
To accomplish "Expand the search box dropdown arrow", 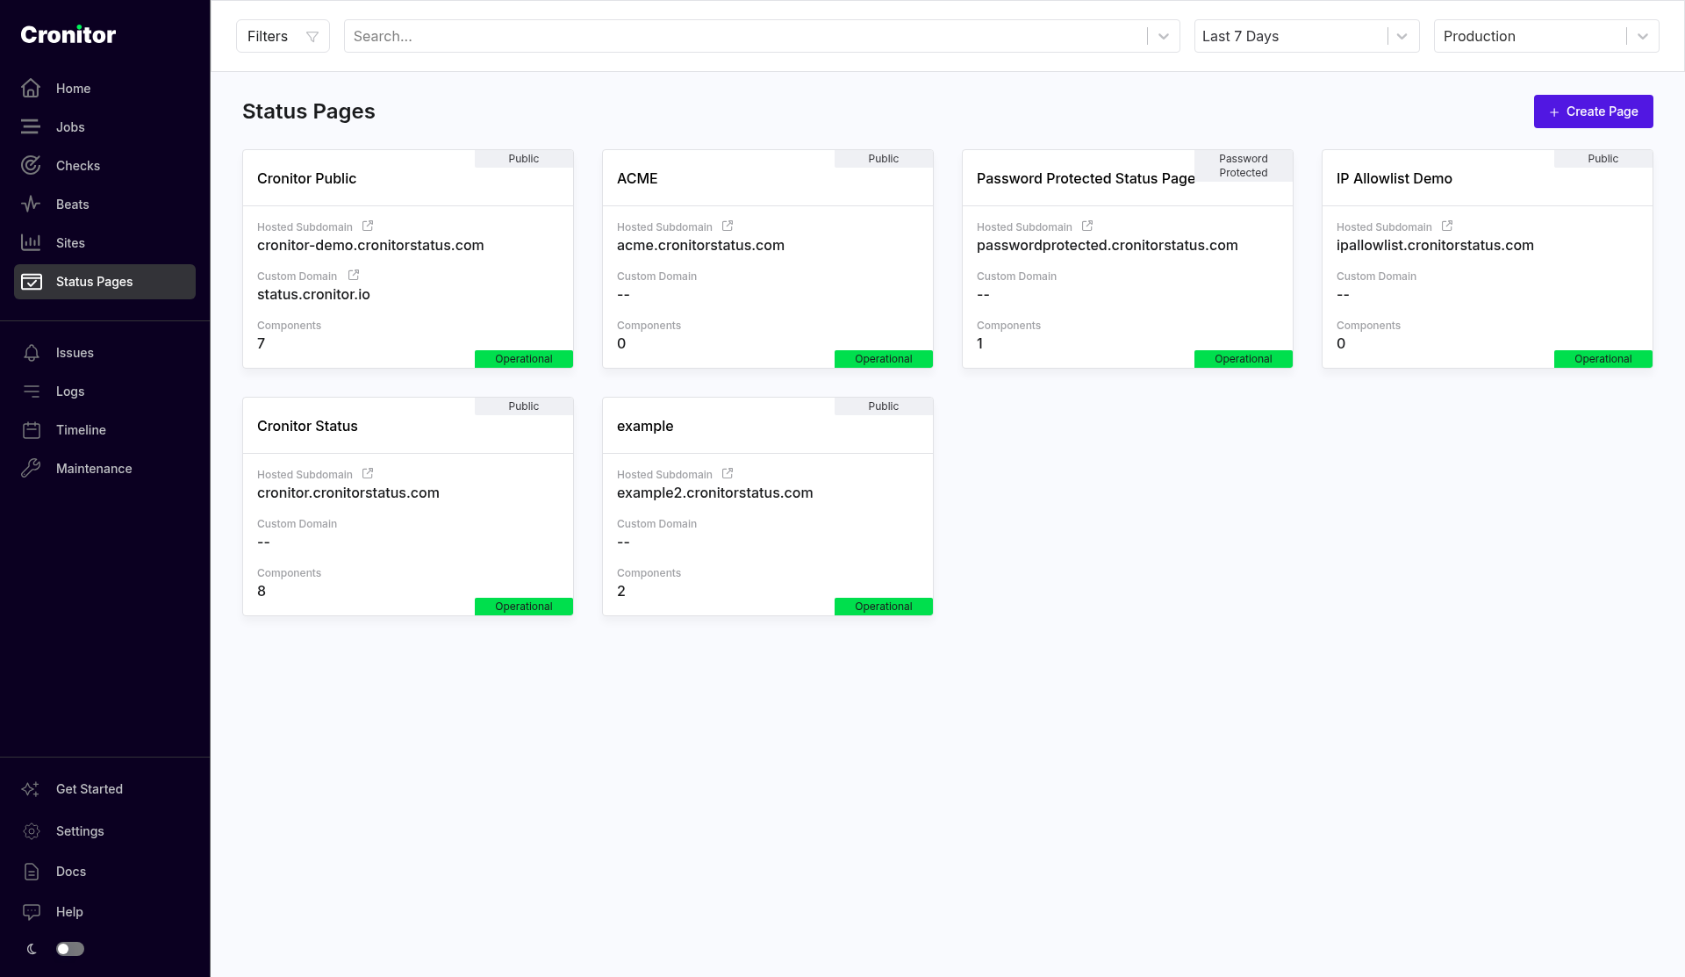I will (x=1164, y=36).
